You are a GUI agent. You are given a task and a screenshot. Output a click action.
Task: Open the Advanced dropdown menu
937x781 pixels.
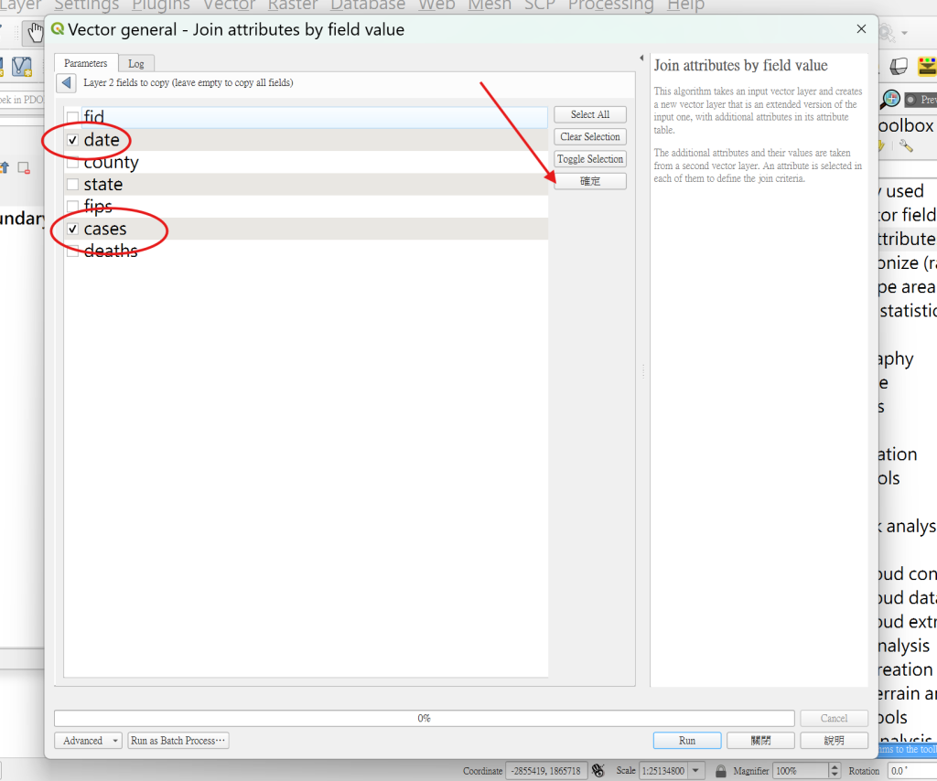click(89, 741)
